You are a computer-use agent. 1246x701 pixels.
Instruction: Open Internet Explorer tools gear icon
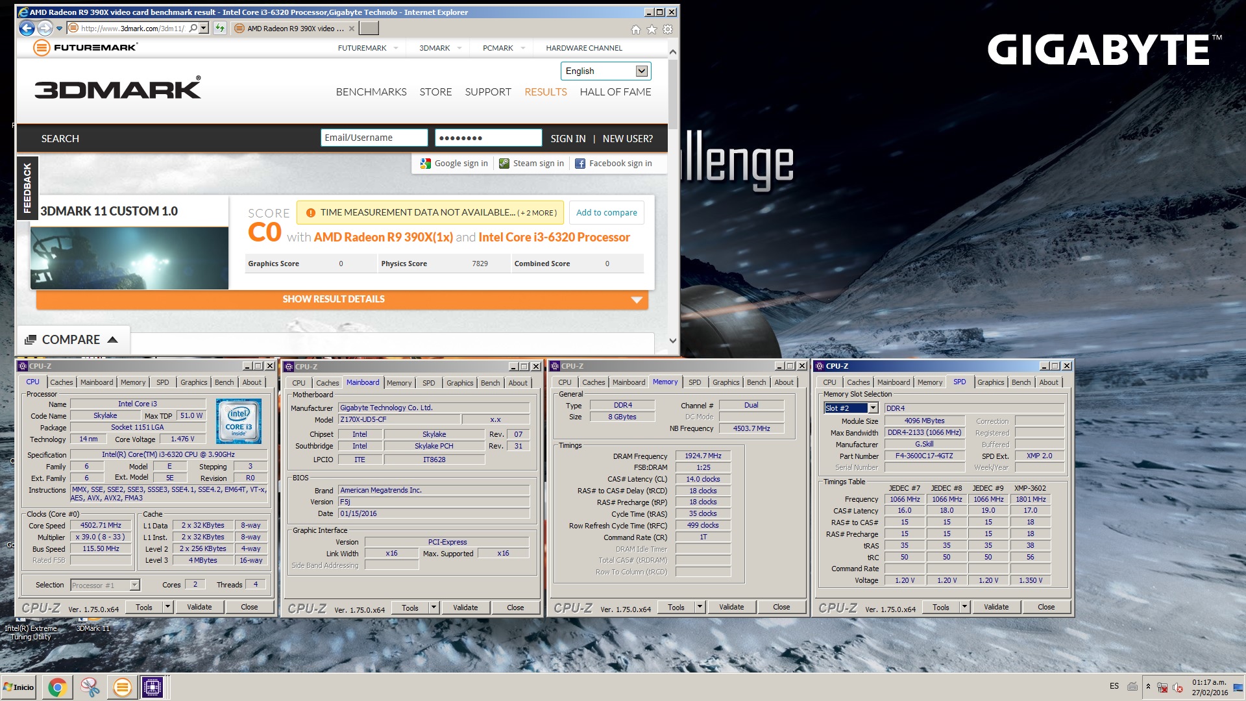(x=668, y=29)
